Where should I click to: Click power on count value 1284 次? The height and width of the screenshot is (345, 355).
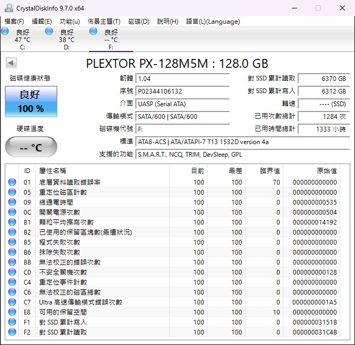[x=324, y=116]
